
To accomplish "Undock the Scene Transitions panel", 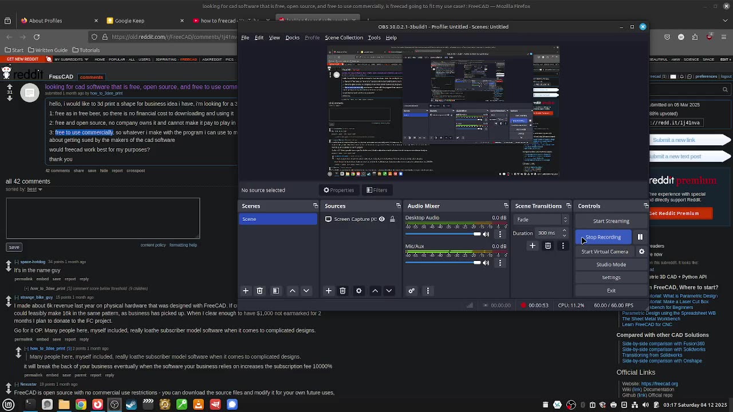I will tap(568, 206).
